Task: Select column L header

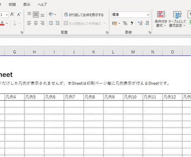Action: click(113, 52)
